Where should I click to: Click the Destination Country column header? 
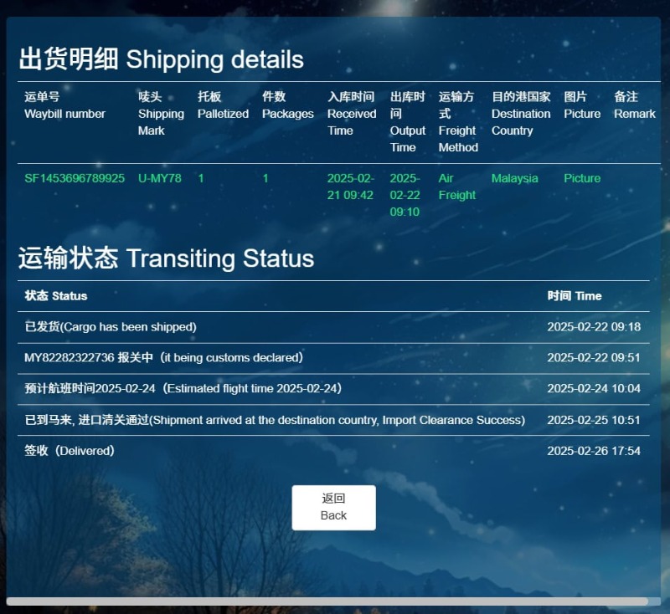tap(521, 114)
